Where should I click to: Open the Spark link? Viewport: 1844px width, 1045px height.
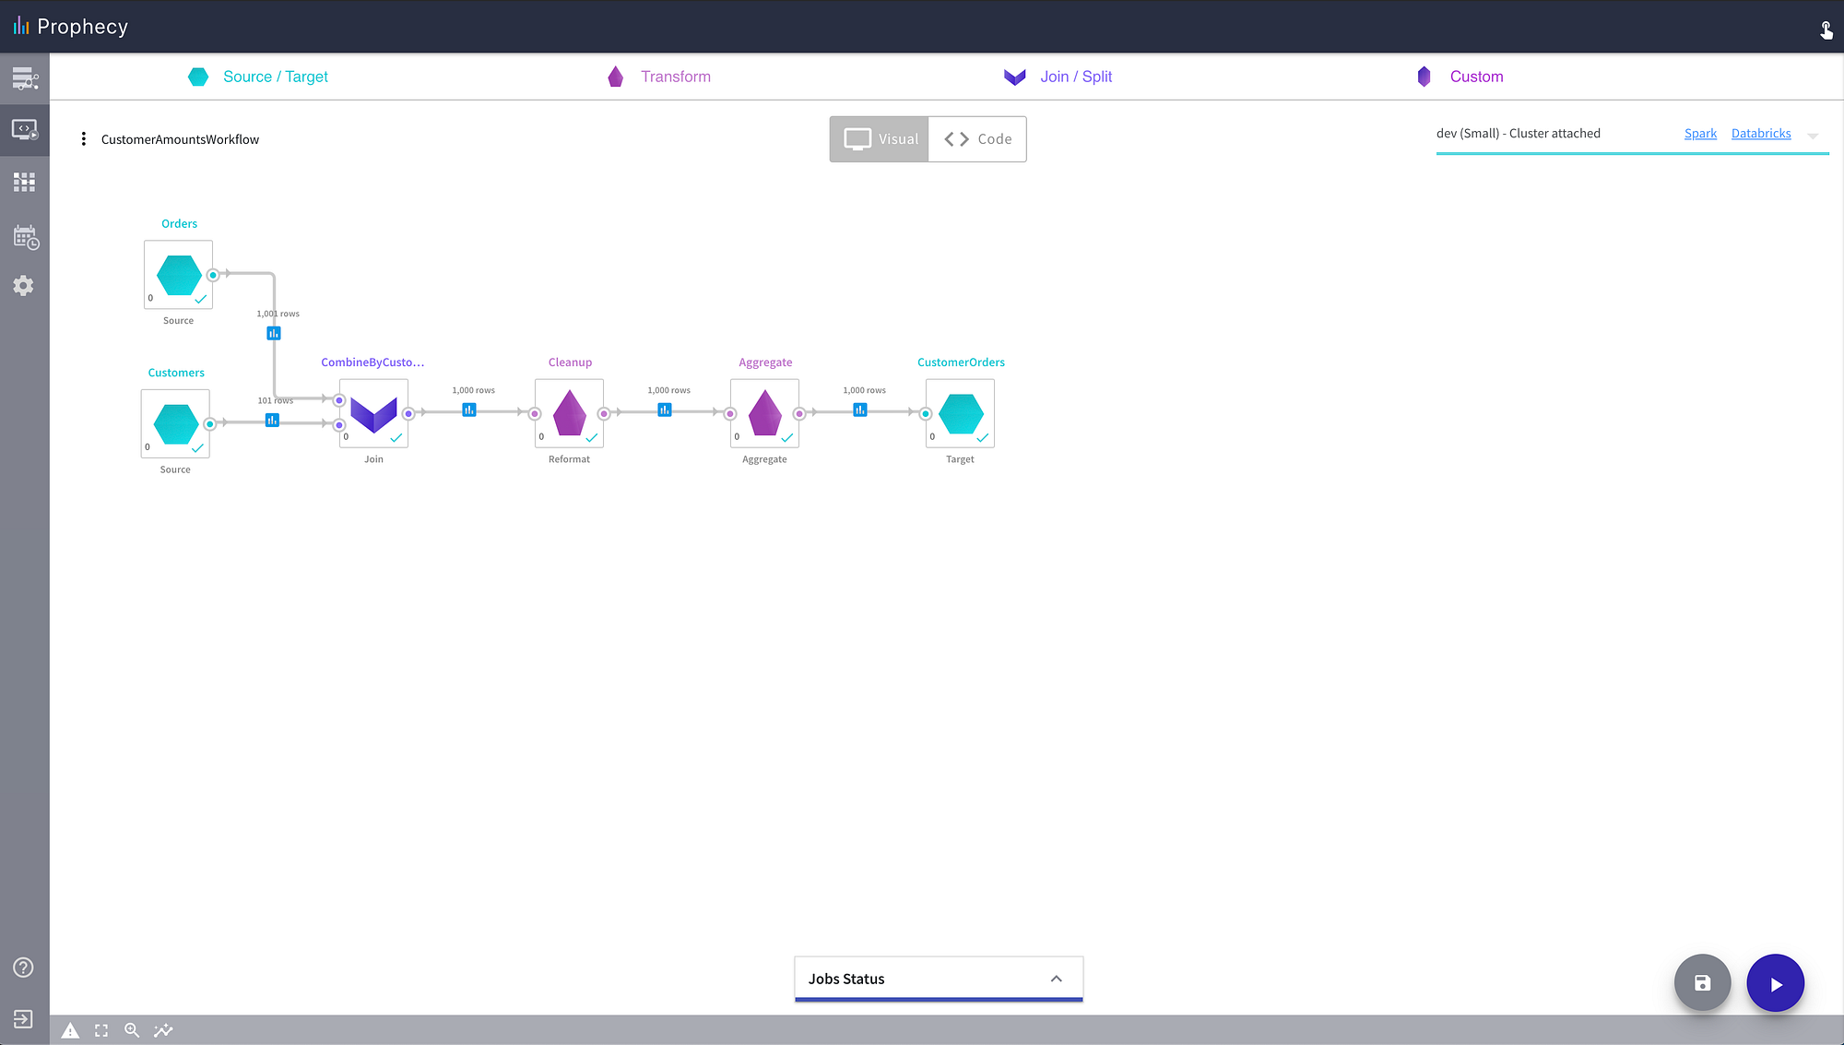click(1700, 134)
